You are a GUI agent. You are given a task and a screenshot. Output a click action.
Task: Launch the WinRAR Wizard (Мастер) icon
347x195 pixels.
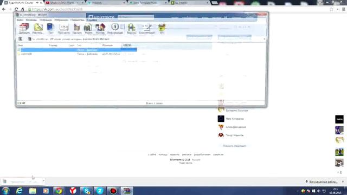pos(100,29)
